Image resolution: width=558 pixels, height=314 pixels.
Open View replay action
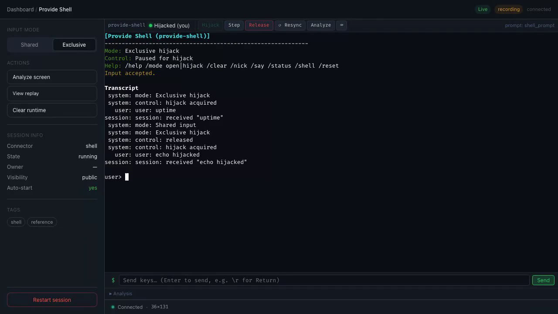(x=52, y=93)
